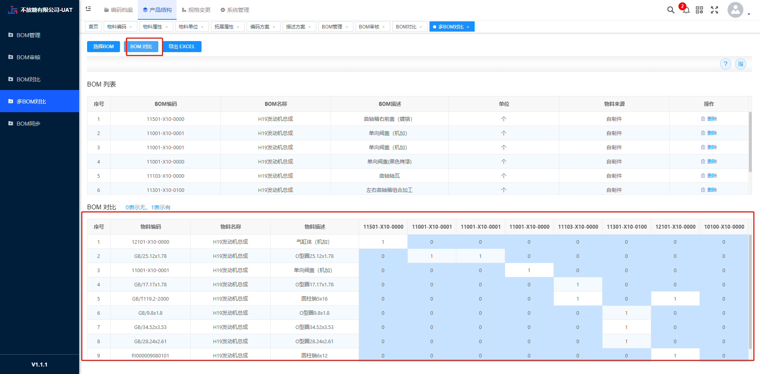Collapse the sidebar with the menu fold icon

(x=88, y=8)
